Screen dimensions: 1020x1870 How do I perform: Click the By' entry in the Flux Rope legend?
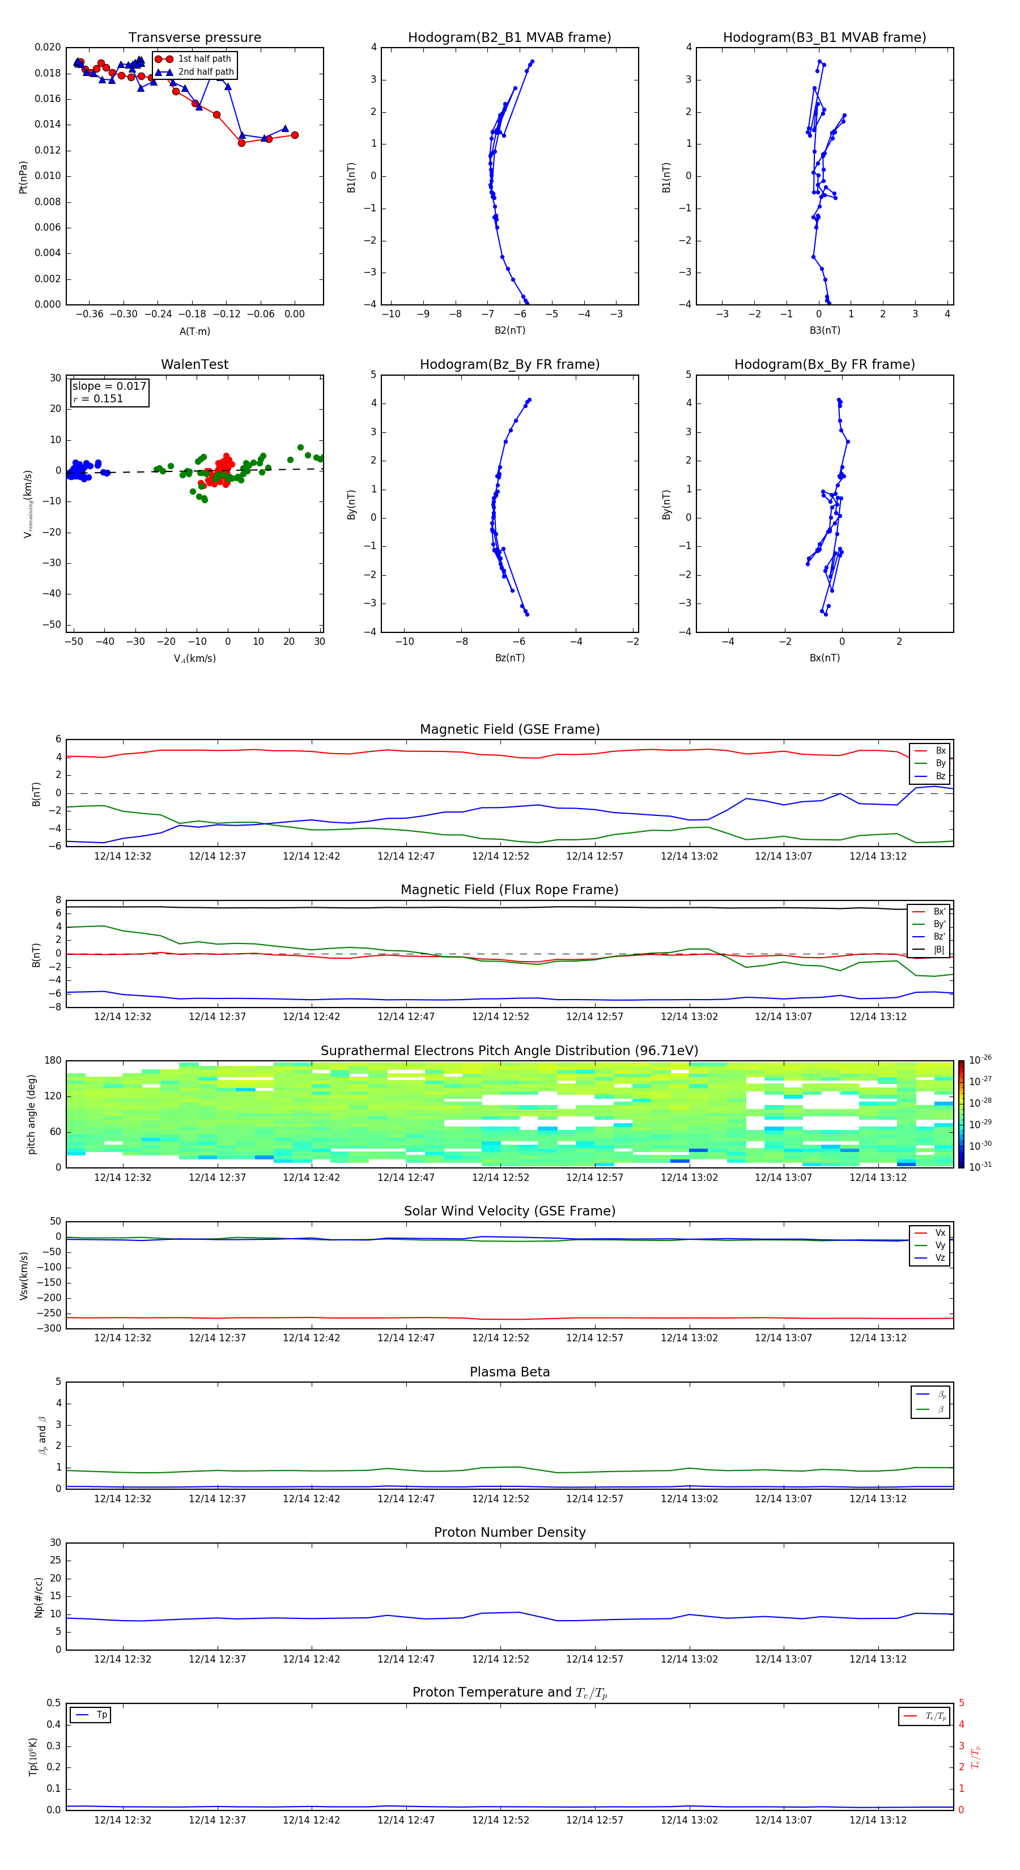(x=929, y=924)
